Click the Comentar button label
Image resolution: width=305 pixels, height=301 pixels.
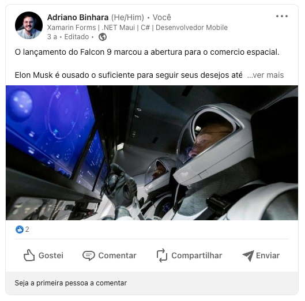point(117,255)
